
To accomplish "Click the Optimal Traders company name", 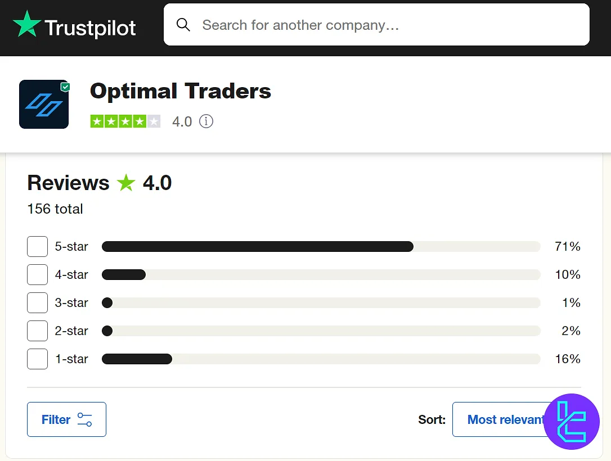I will click(x=180, y=91).
